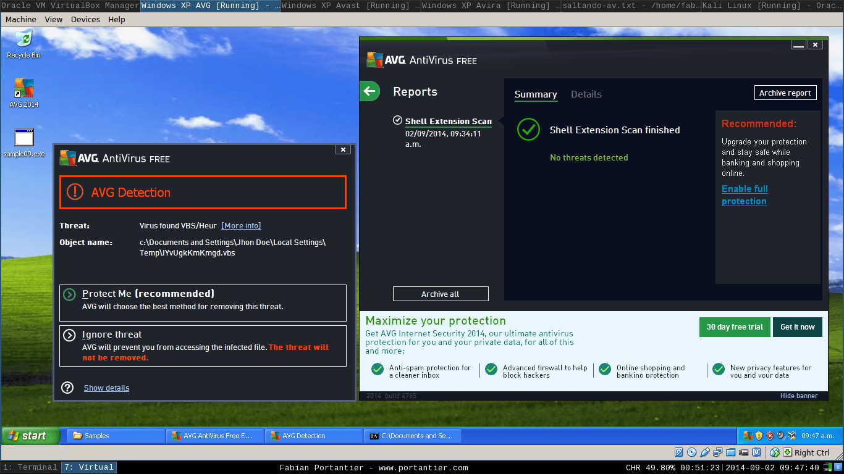The height and width of the screenshot is (474, 844).
Task: Click the VirtualBox CPU virtualization indicator
Action: click(756, 452)
